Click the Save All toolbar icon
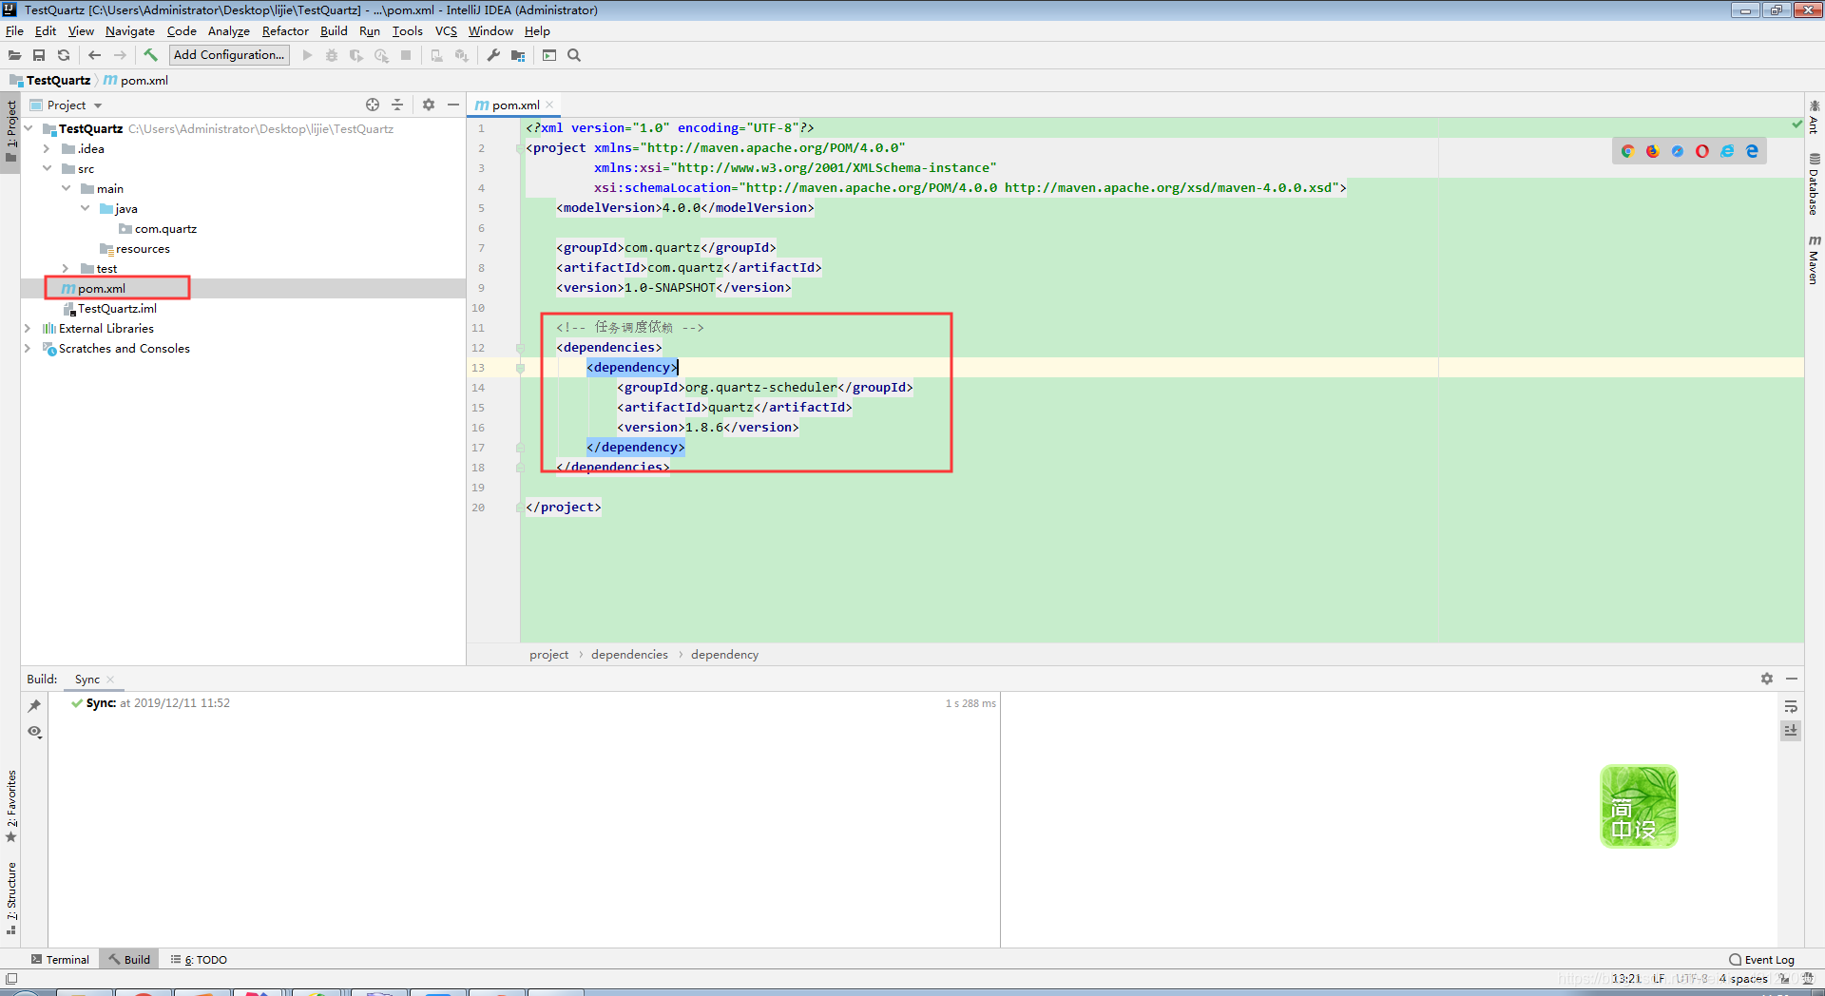The width and height of the screenshot is (1825, 996). click(39, 55)
